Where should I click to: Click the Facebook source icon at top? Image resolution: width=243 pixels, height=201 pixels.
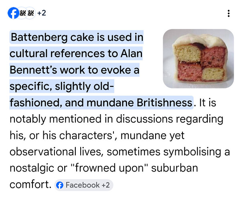tap(12, 13)
